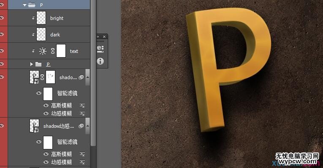Select the dark layer thumbnail
This screenshot has height=168, width=323.
click(x=41, y=34)
